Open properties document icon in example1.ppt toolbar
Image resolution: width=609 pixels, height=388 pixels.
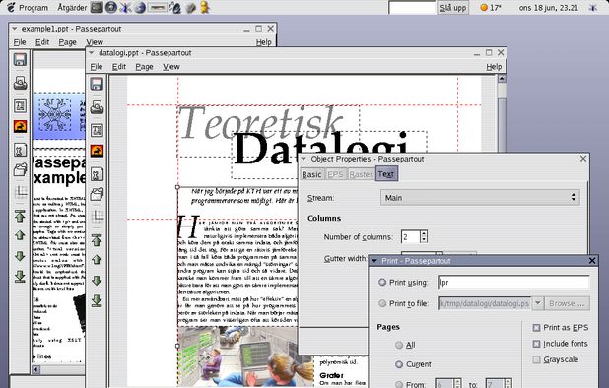click(20, 150)
